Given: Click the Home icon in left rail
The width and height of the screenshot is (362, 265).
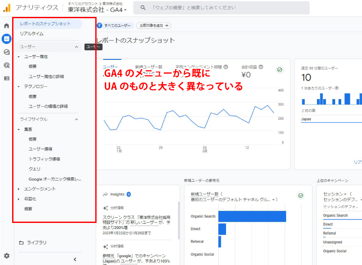Looking at the screenshot, I should [6, 26].
